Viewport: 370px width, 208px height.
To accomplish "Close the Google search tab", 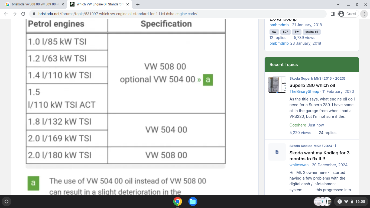I will (x=63, y=4).
